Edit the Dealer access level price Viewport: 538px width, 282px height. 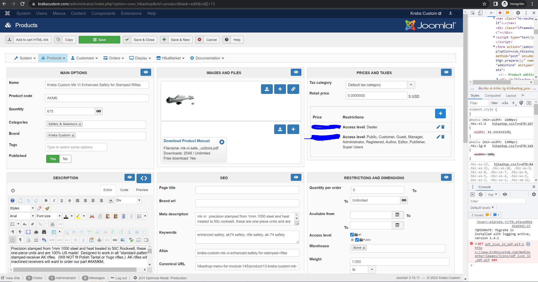pos(438,127)
